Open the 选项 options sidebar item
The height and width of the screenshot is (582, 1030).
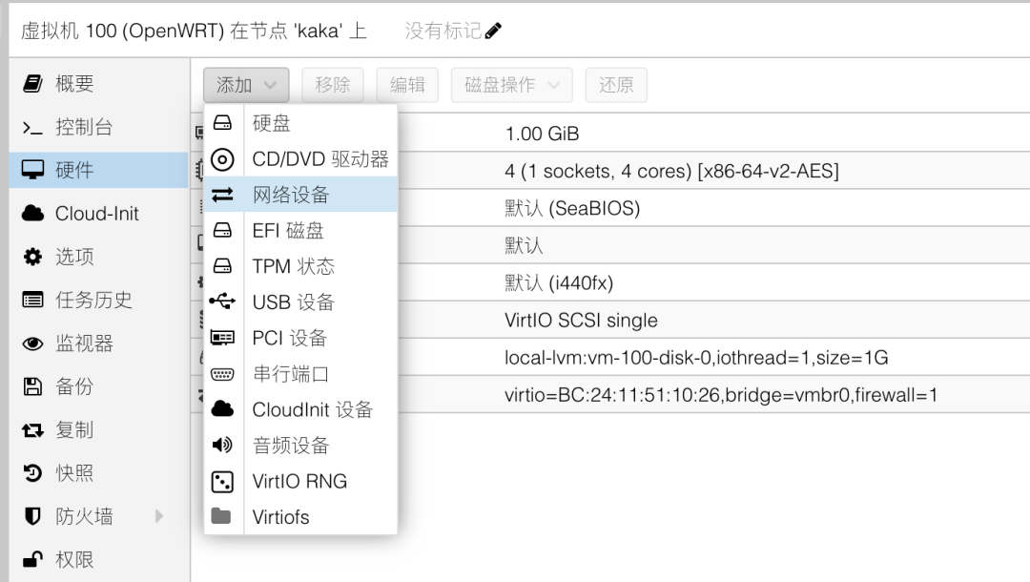[x=98, y=257]
